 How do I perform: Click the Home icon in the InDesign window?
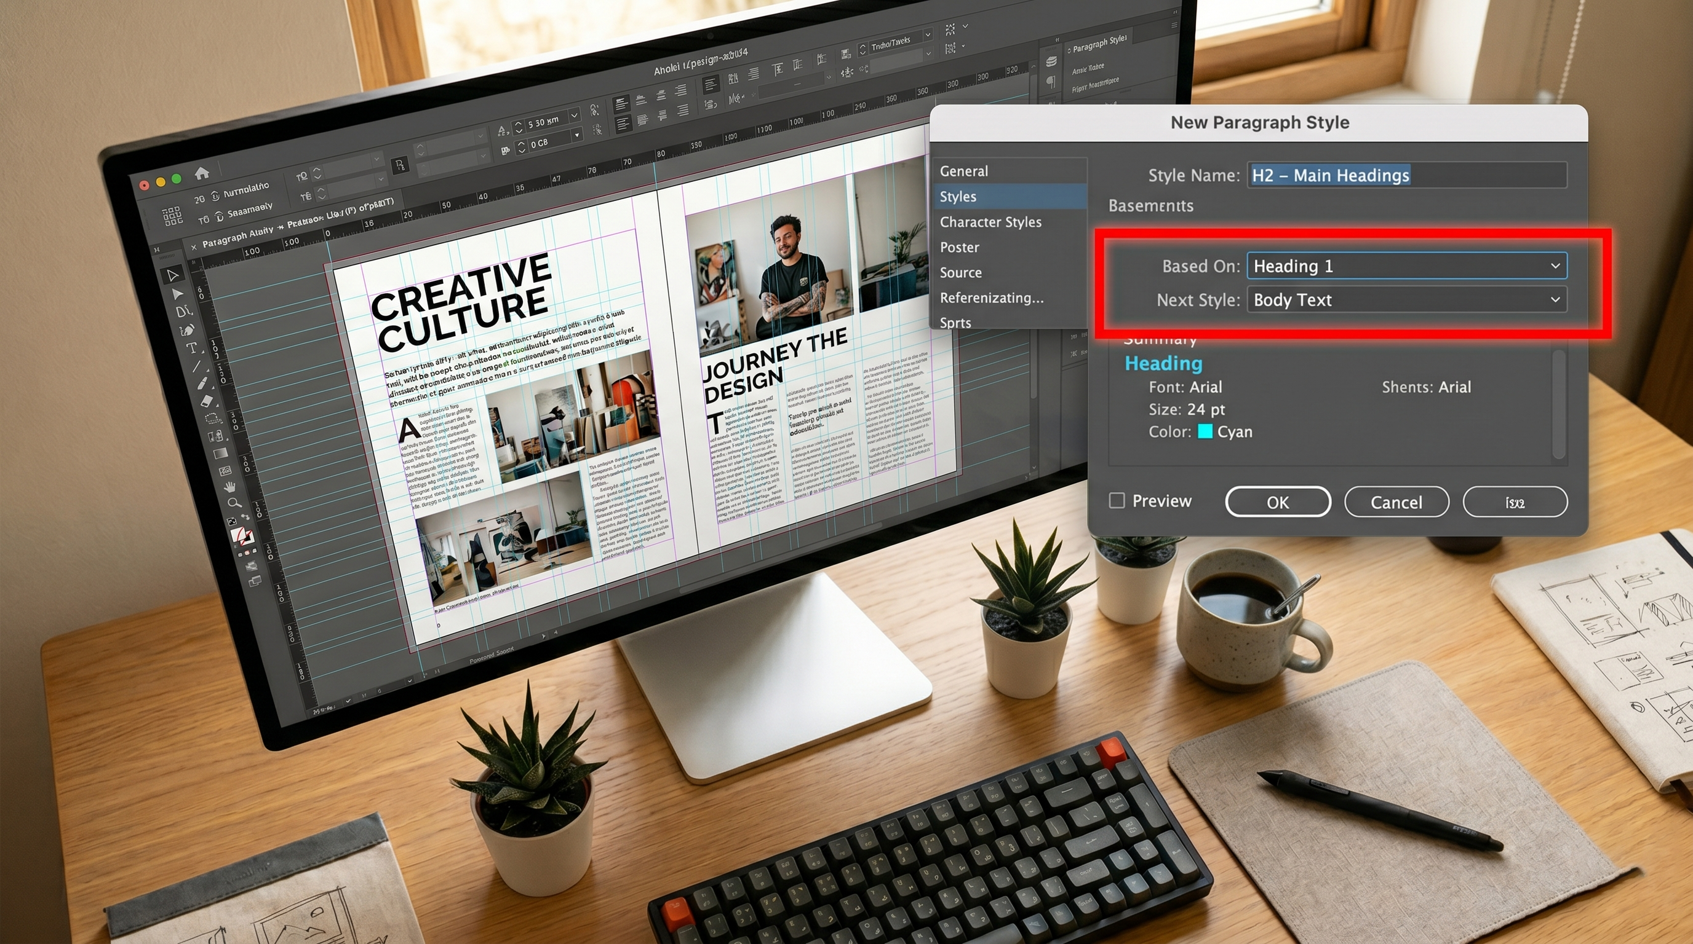point(202,173)
